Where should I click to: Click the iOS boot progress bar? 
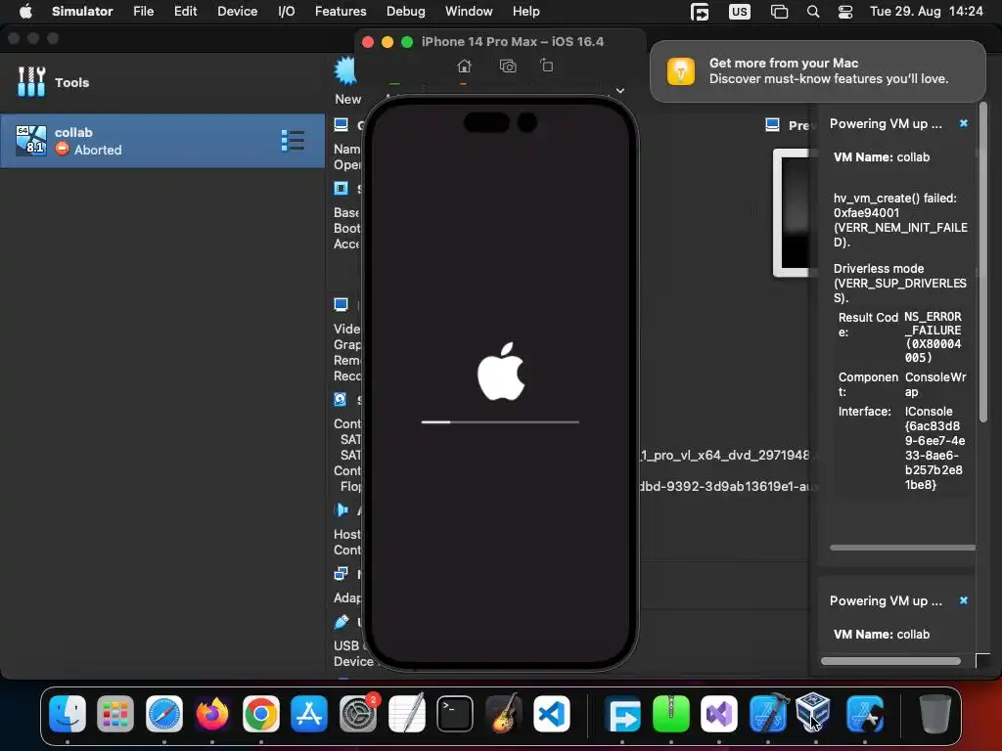click(500, 422)
